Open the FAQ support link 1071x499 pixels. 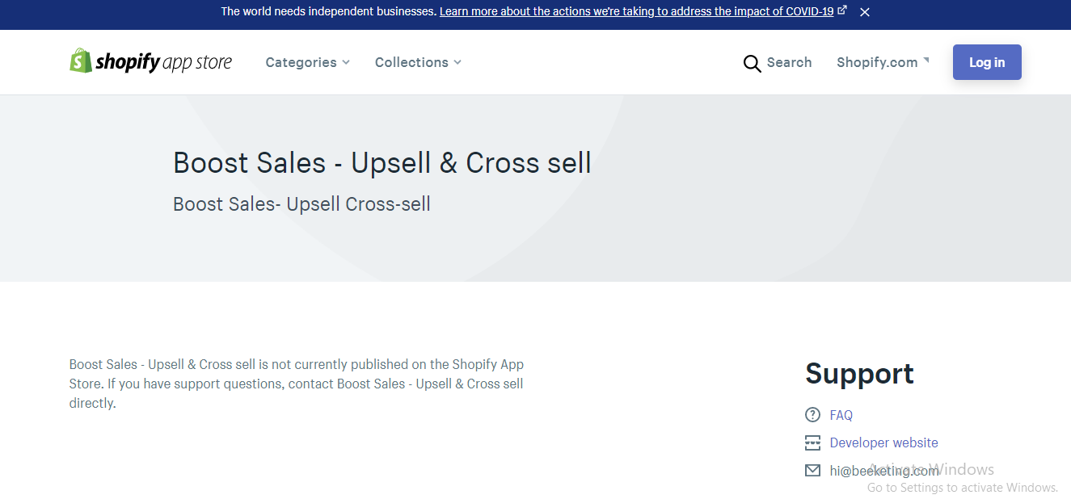click(841, 415)
